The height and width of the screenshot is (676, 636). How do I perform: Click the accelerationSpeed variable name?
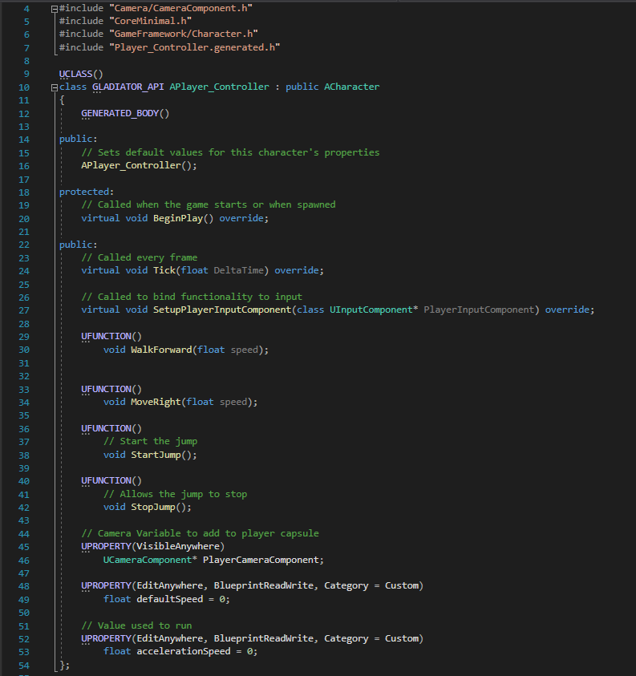183,651
